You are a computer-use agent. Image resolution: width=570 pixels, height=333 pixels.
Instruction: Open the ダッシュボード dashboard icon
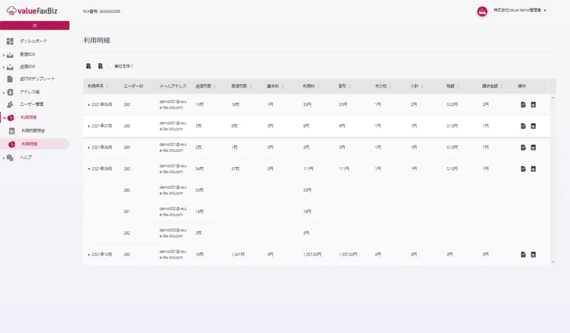[x=10, y=41]
